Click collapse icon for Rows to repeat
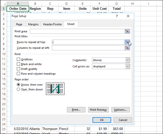 127,42
